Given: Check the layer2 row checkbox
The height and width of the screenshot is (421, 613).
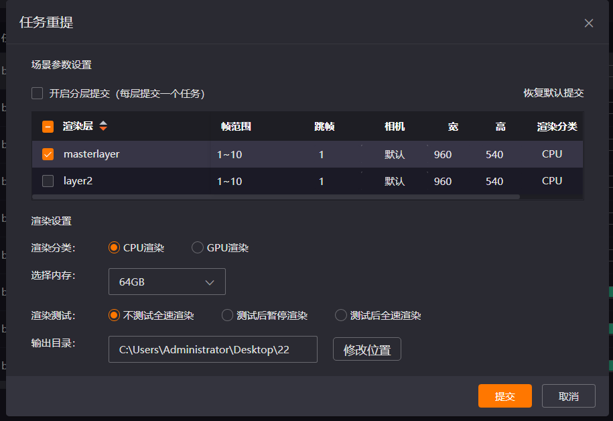Looking at the screenshot, I should pos(48,181).
